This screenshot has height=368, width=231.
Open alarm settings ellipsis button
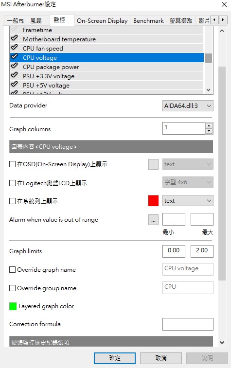point(153,220)
